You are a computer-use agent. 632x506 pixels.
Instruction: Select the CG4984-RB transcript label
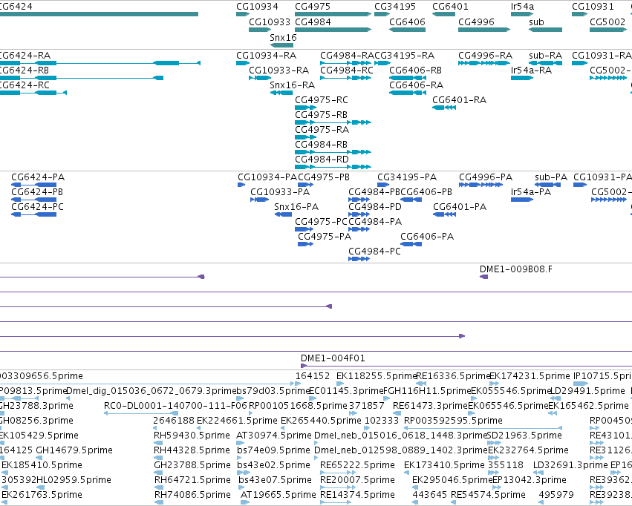(x=322, y=144)
